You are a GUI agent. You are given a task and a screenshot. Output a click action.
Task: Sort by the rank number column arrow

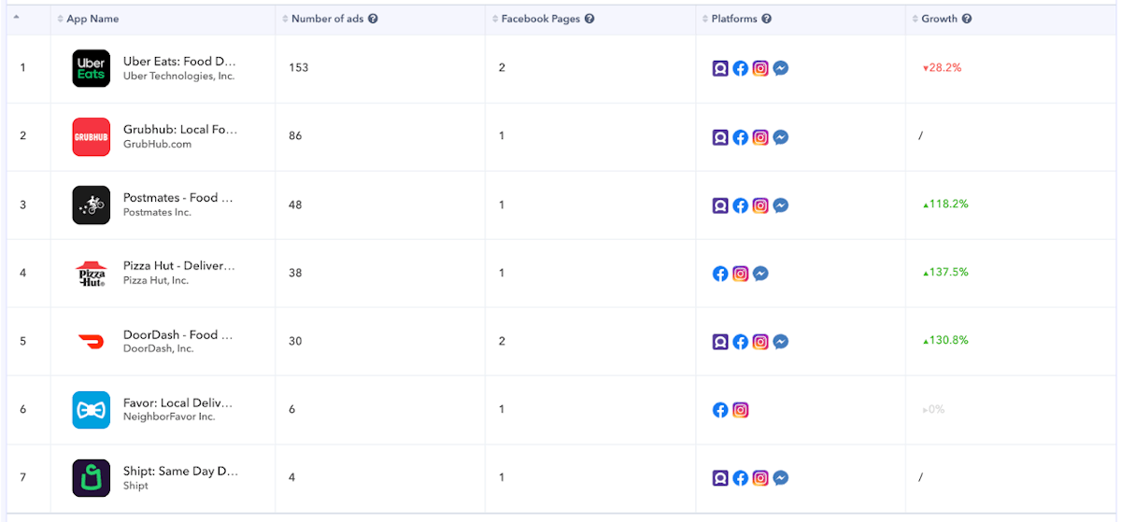click(x=16, y=18)
